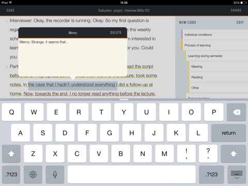Viewport: 248px width, 186px height.
Task: Tap the keyboard split handle bar
Action: coord(124,99)
